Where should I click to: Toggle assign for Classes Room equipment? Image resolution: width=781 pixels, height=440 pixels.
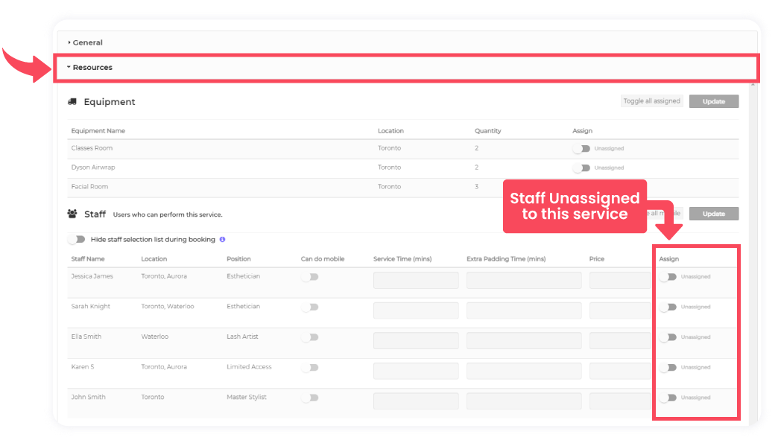pyautogui.click(x=581, y=148)
